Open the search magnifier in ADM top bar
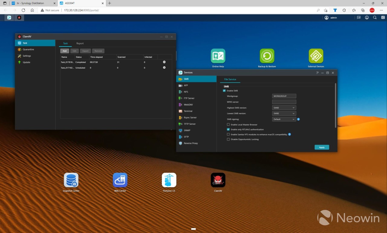 pyautogui.click(x=375, y=17)
